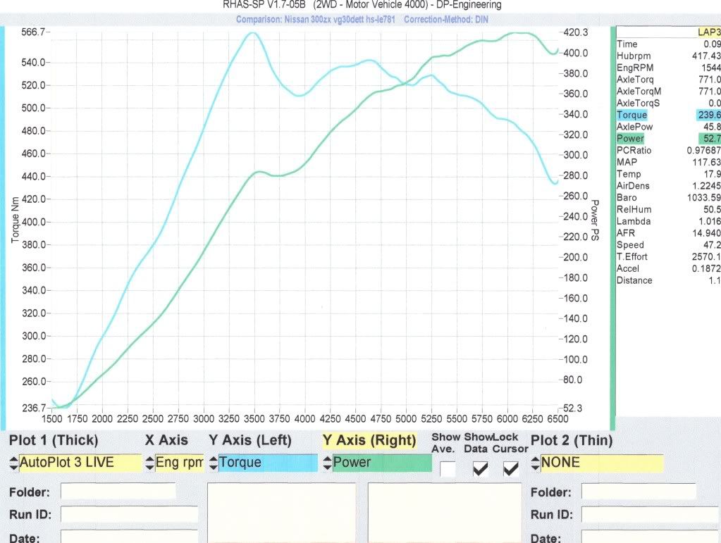
Task: Click the Plot 1 Folder input field
Action: point(118,491)
